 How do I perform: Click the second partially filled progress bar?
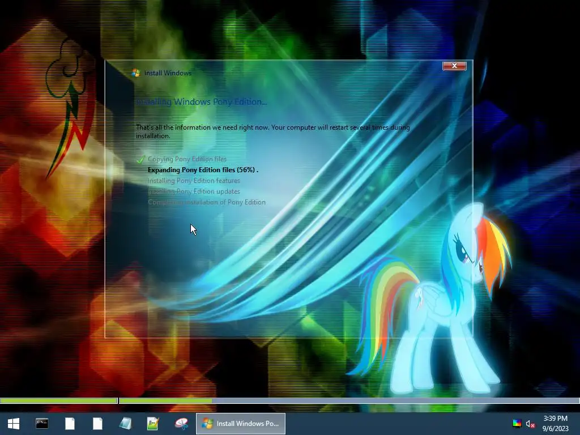[349, 400]
